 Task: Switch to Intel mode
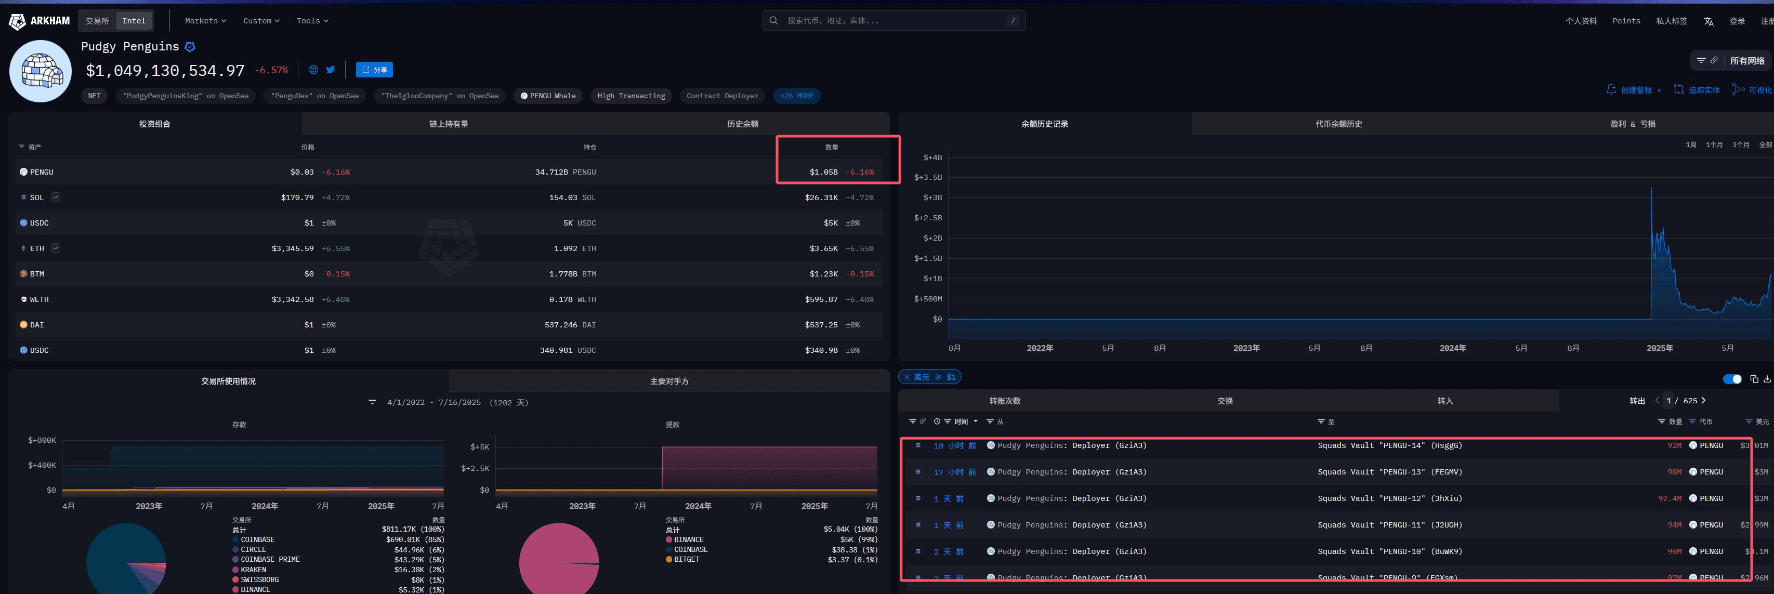click(134, 21)
